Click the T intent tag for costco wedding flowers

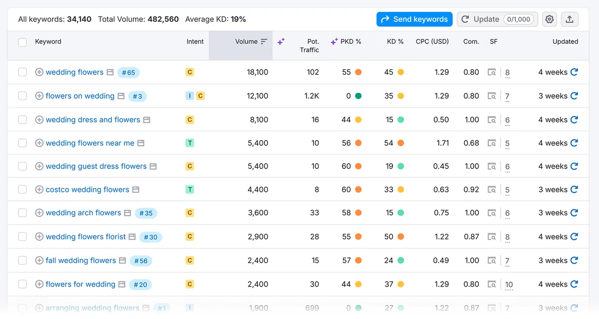pos(190,189)
